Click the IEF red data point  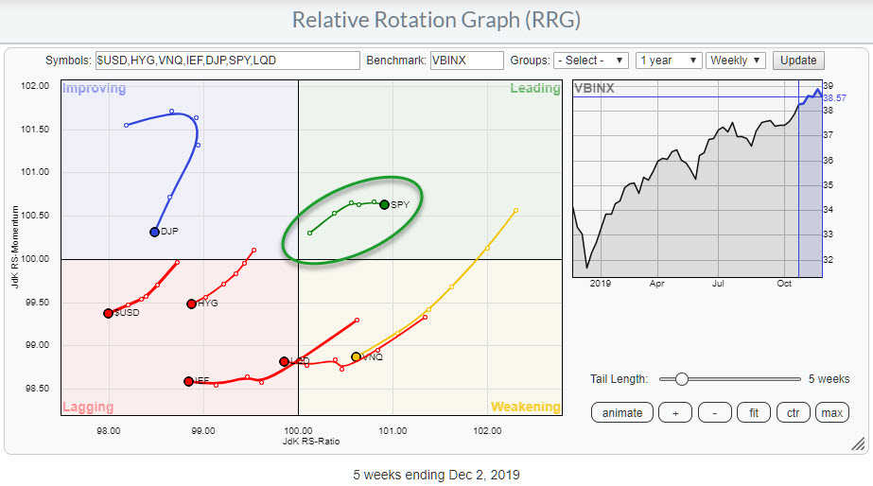coord(188,381)
